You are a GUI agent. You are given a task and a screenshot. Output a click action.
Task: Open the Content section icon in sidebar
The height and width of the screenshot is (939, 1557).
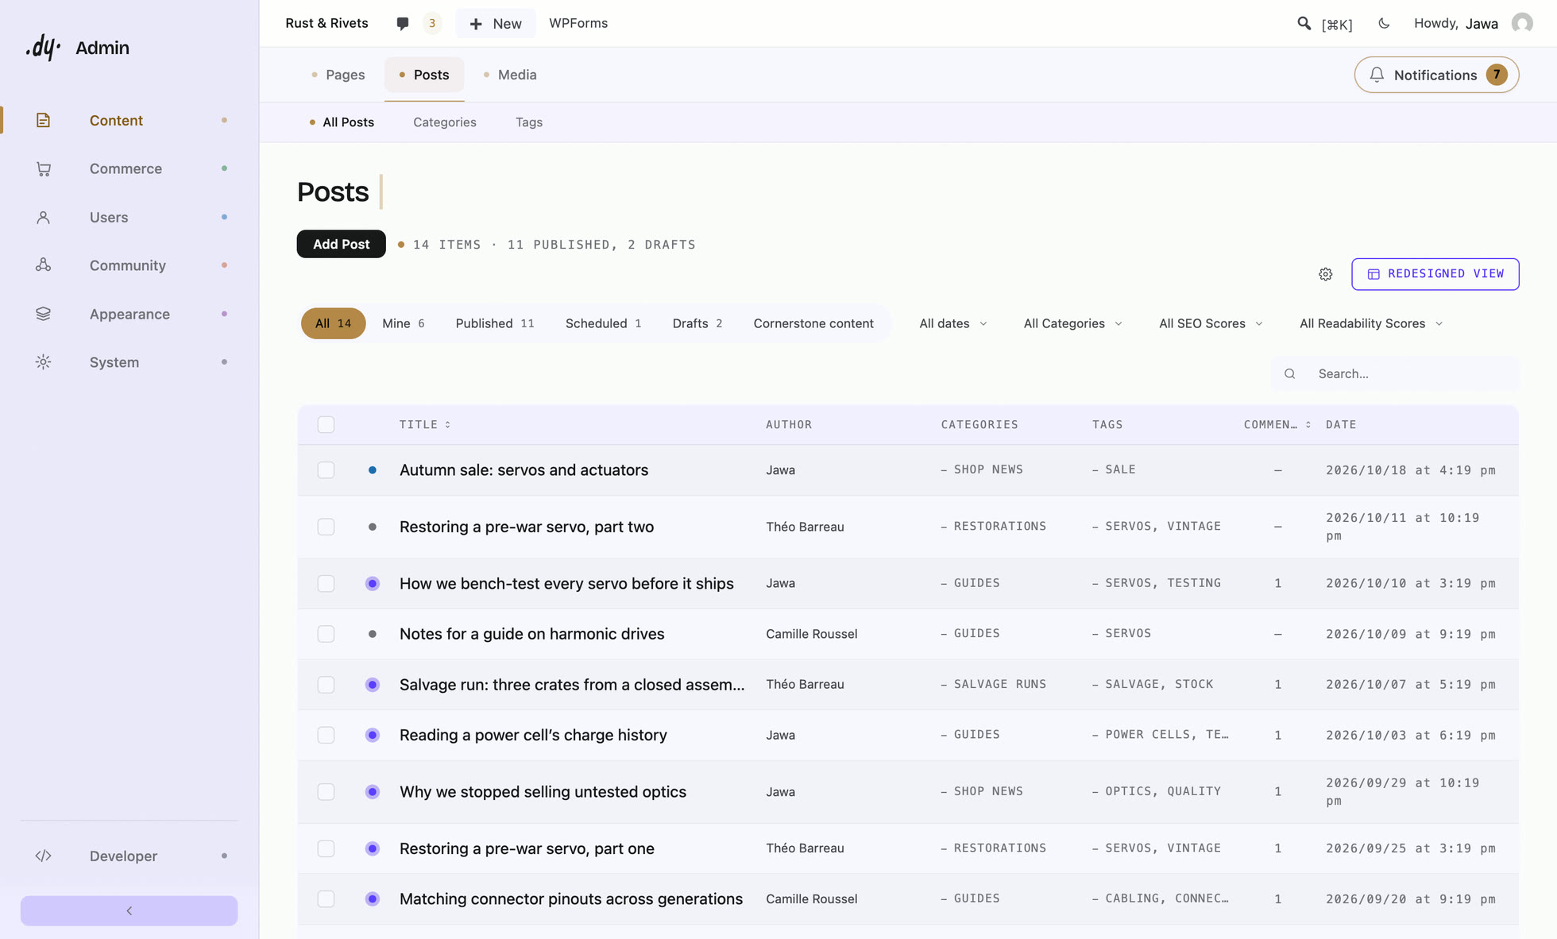coord(43,120)
